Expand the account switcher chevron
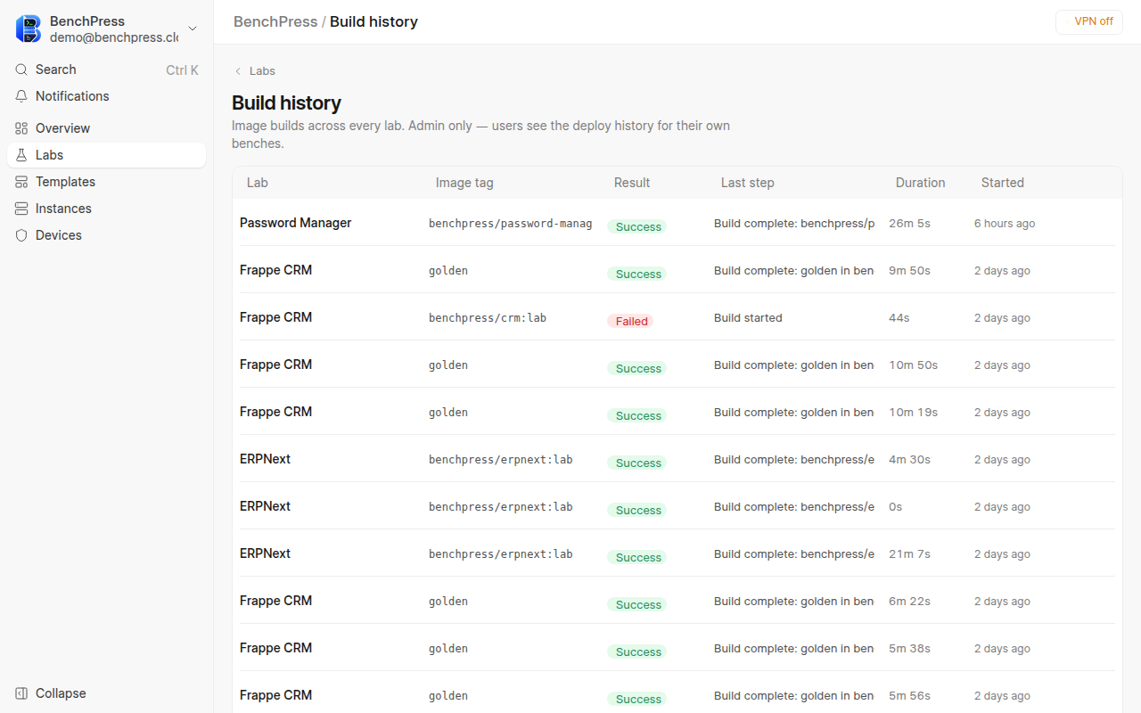This screenshot has width=1141, height=713. pyautogui.click(x=193, y=29)
